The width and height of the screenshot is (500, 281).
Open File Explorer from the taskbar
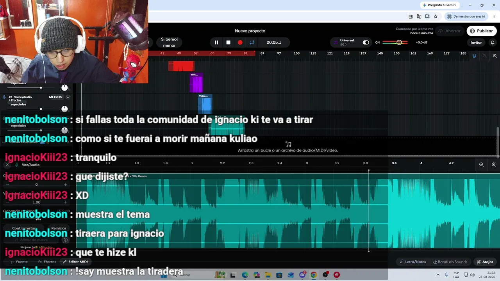coord(268,275)
